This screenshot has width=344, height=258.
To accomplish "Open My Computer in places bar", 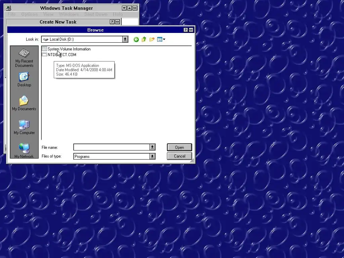I will tap(24, 127).
